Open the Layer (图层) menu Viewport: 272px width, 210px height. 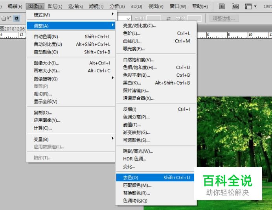click(x=55, y=6)
